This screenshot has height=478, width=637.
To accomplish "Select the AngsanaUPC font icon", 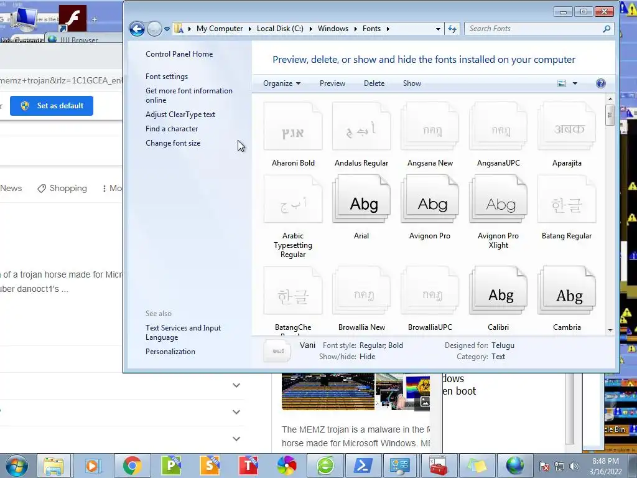I will 498,126.
